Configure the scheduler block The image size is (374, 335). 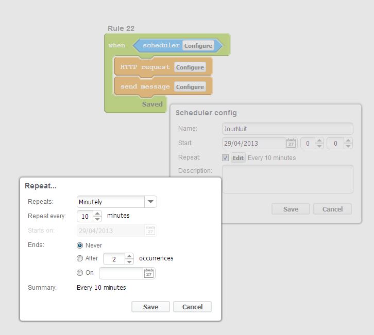point(198,45)
